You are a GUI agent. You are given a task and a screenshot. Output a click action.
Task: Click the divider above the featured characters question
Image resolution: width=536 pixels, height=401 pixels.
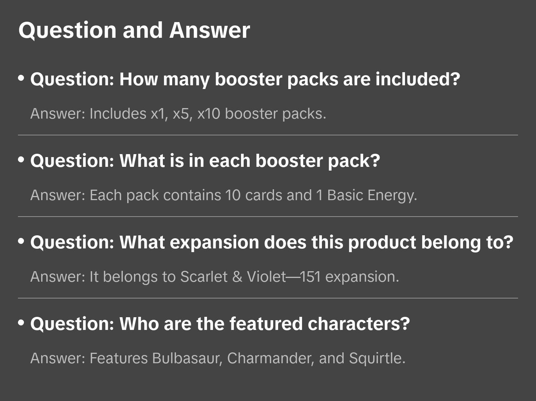[x=268, y=298]
